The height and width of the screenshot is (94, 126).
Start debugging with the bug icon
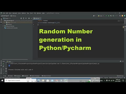109,16
